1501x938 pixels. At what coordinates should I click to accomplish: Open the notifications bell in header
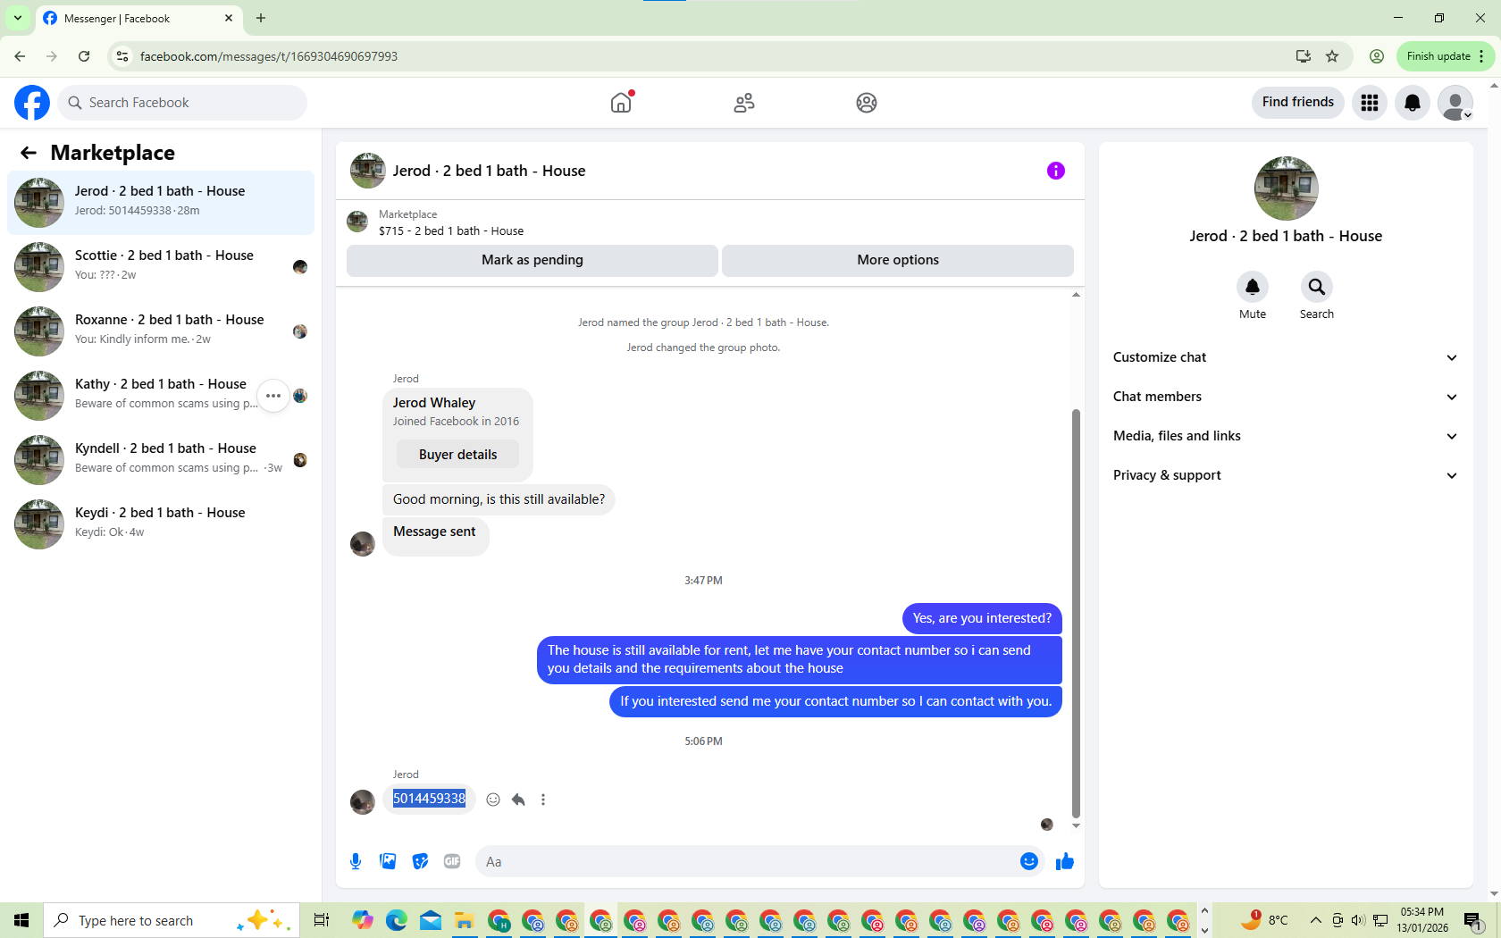click(x=1413, y=103)
